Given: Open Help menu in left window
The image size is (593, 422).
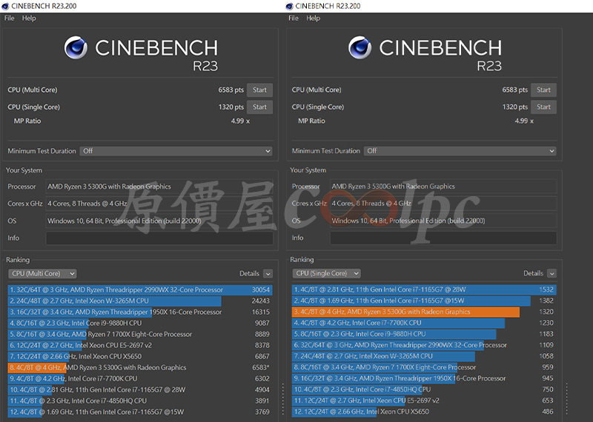Looking at the screenshot, I should (x=29, y=18).
